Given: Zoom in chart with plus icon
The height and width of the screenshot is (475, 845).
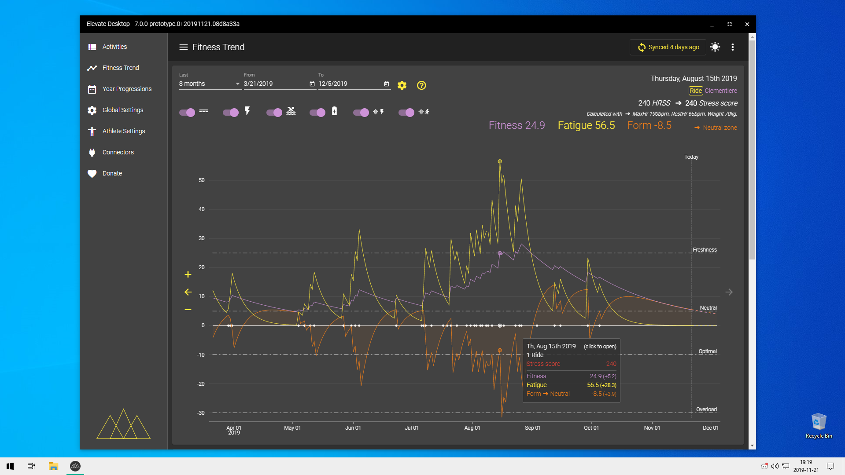Looking at the screenshot, I should tap(188, 274).
